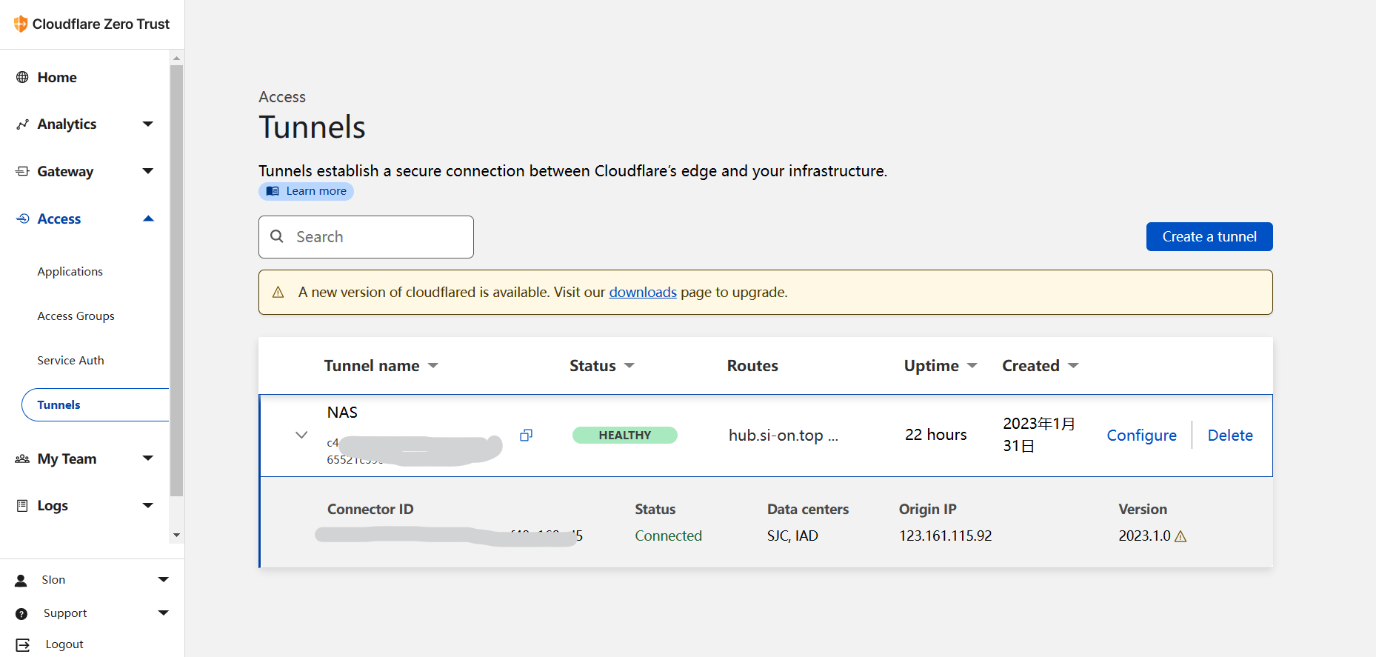
Task: Click the Home globe icon
Action: [x=22, y=77]
